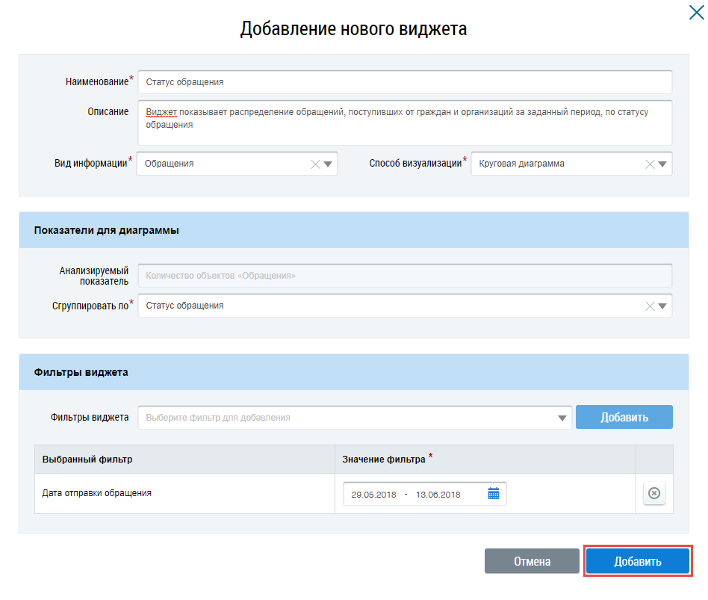
Task: Expand the 'Вид информации' dropdown arrow
Action: [328, 164]
